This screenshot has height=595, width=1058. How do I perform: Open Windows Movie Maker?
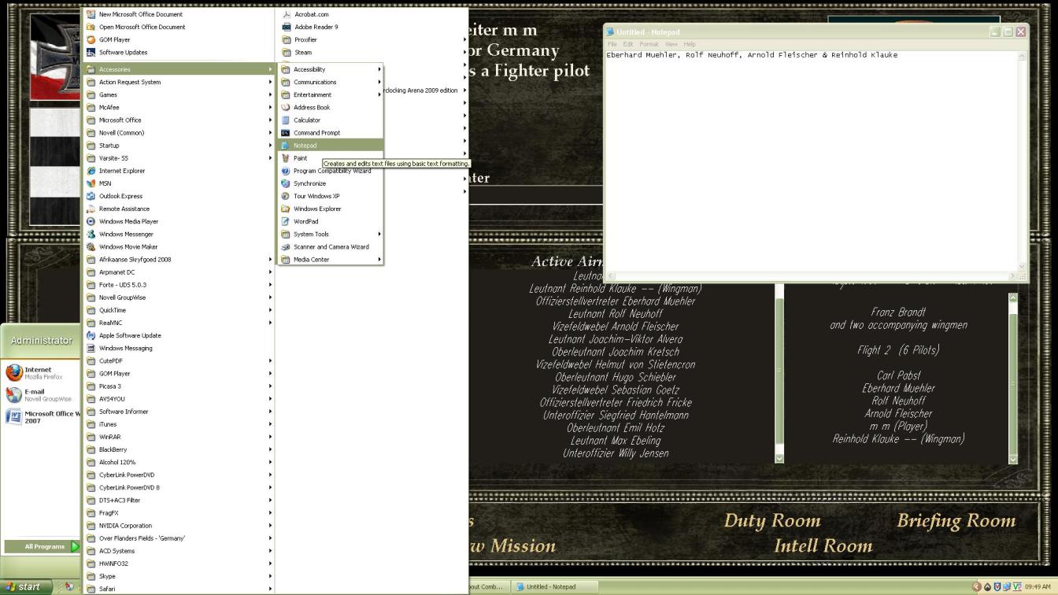pos(179,246)
